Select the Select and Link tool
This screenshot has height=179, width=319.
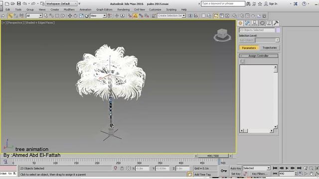tap(10, 15)
